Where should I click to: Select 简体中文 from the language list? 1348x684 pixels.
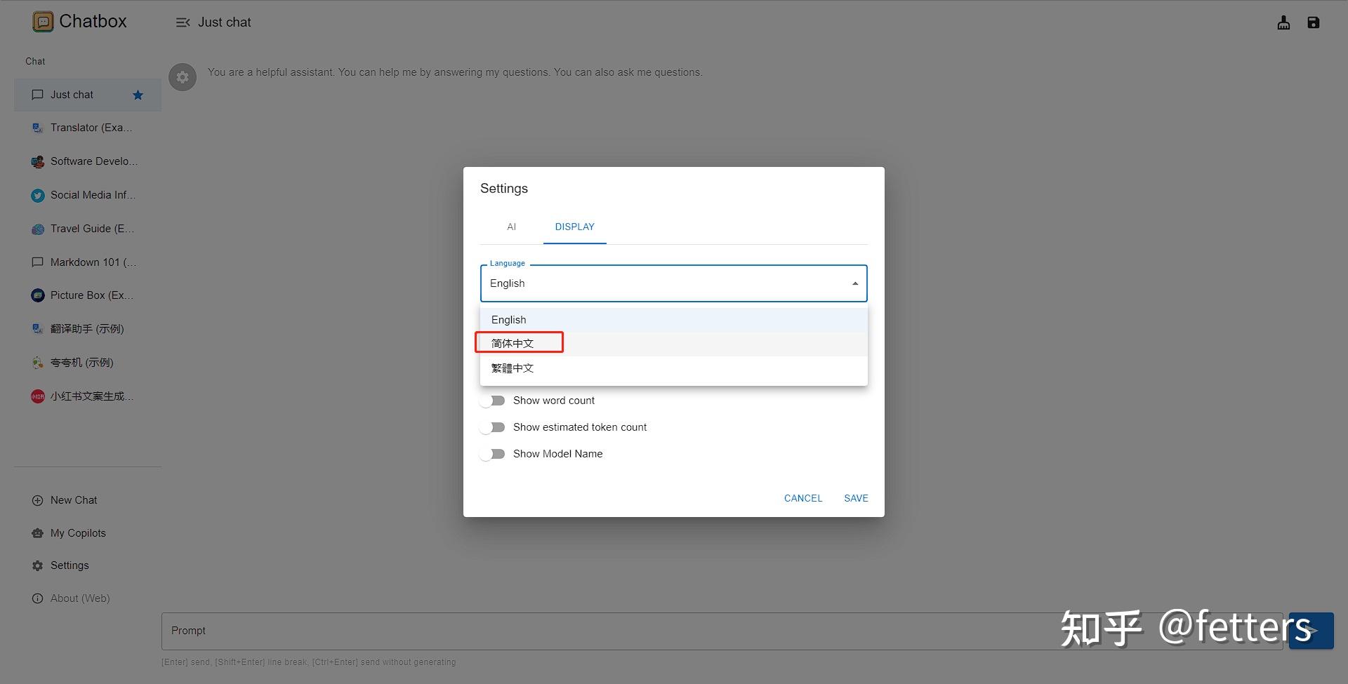[513, 343]
